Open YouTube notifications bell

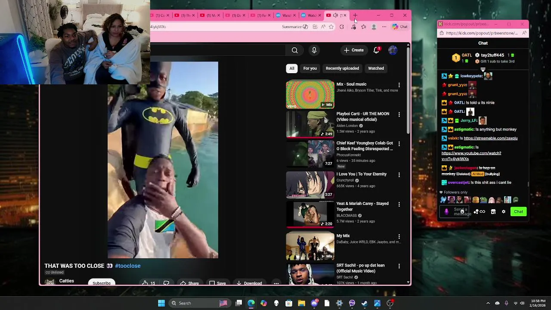376,50
